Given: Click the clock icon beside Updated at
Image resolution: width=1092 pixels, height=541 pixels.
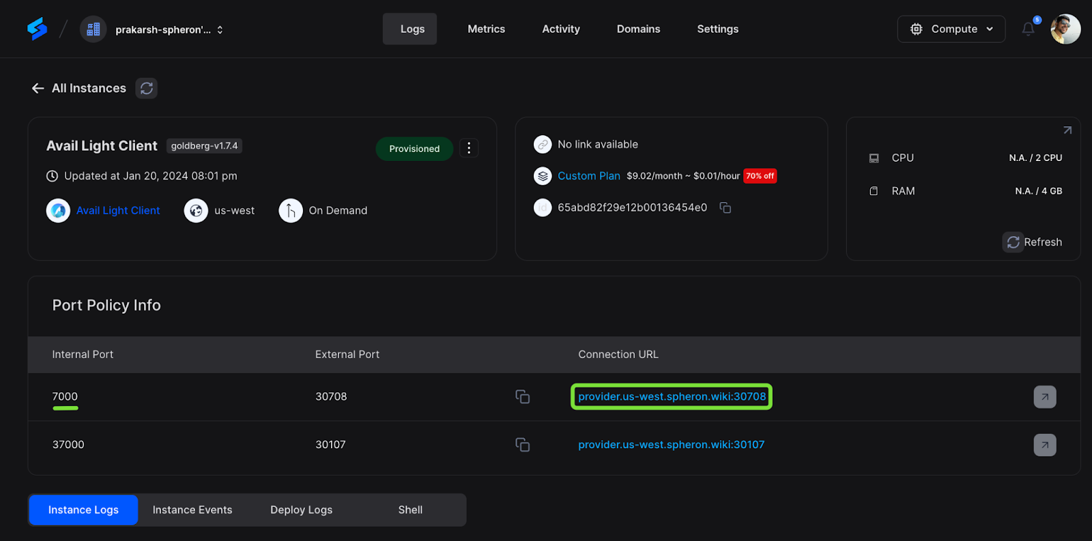Looking at the screenshot, I should click(52, 176).
